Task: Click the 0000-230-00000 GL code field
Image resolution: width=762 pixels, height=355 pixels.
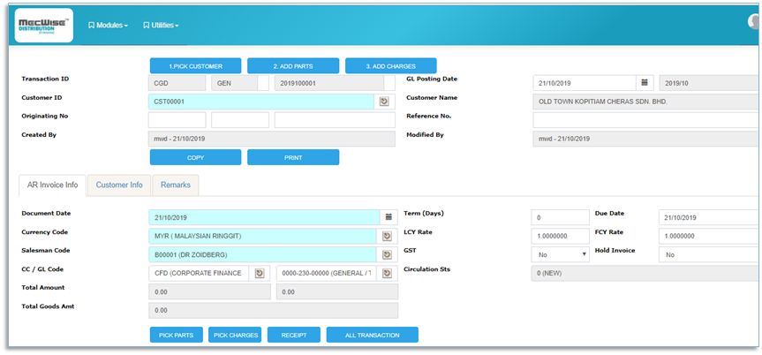Action: (x=326, y=273)
